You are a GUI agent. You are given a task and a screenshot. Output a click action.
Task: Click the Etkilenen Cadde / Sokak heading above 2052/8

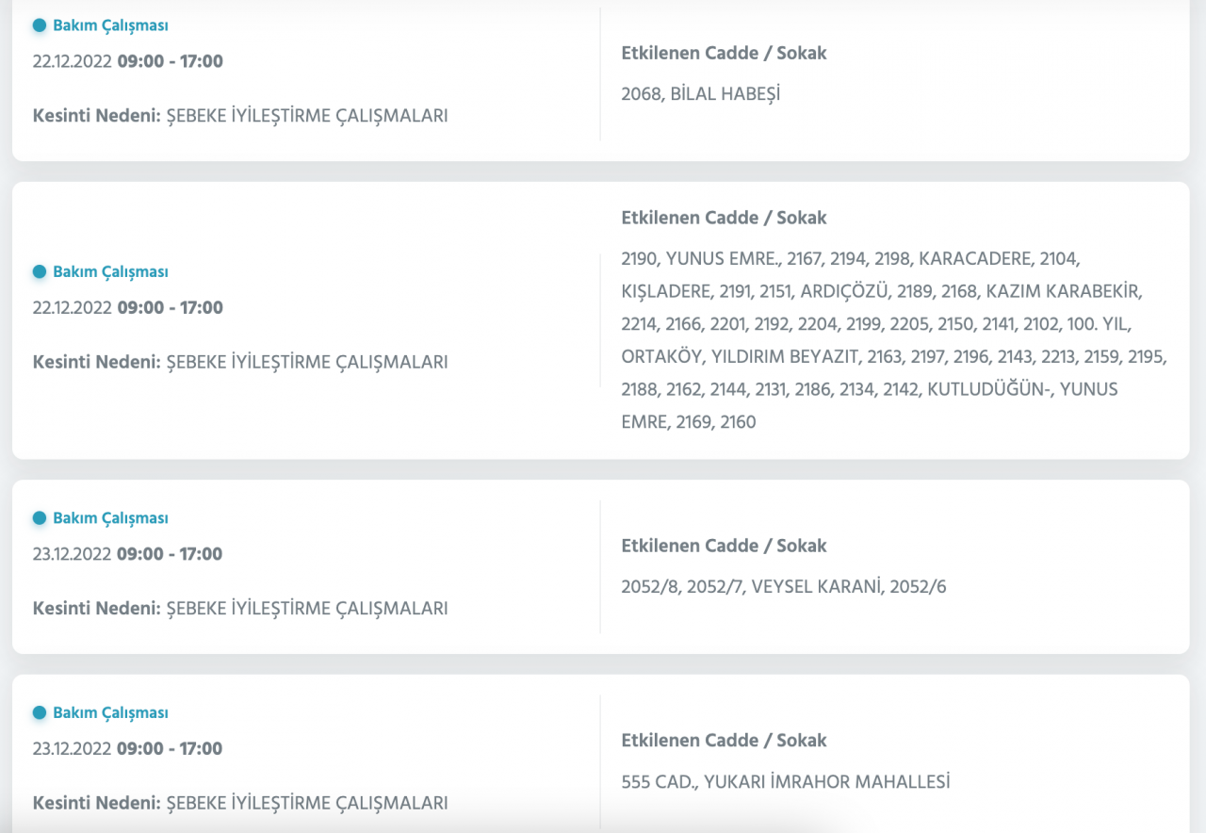click(724, 546)
